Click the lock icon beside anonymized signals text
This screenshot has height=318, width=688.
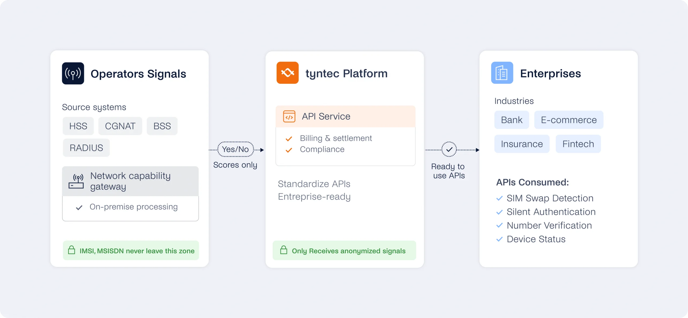click(284, 250)
